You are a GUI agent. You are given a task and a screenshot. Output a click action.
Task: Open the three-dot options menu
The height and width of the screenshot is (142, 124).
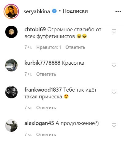coord(118,11)
